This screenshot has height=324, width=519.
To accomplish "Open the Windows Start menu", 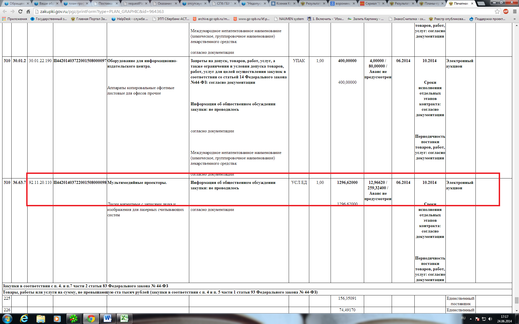I will [x=7, y=319].
